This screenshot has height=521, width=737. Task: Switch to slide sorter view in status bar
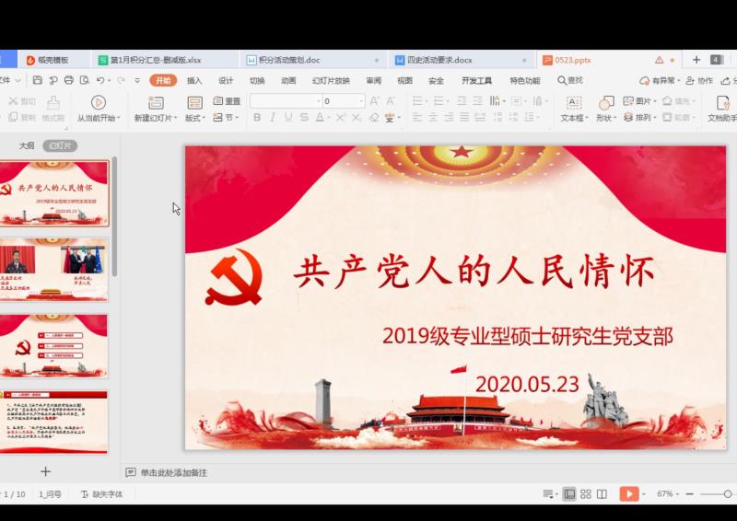click(x=586, y=494)
